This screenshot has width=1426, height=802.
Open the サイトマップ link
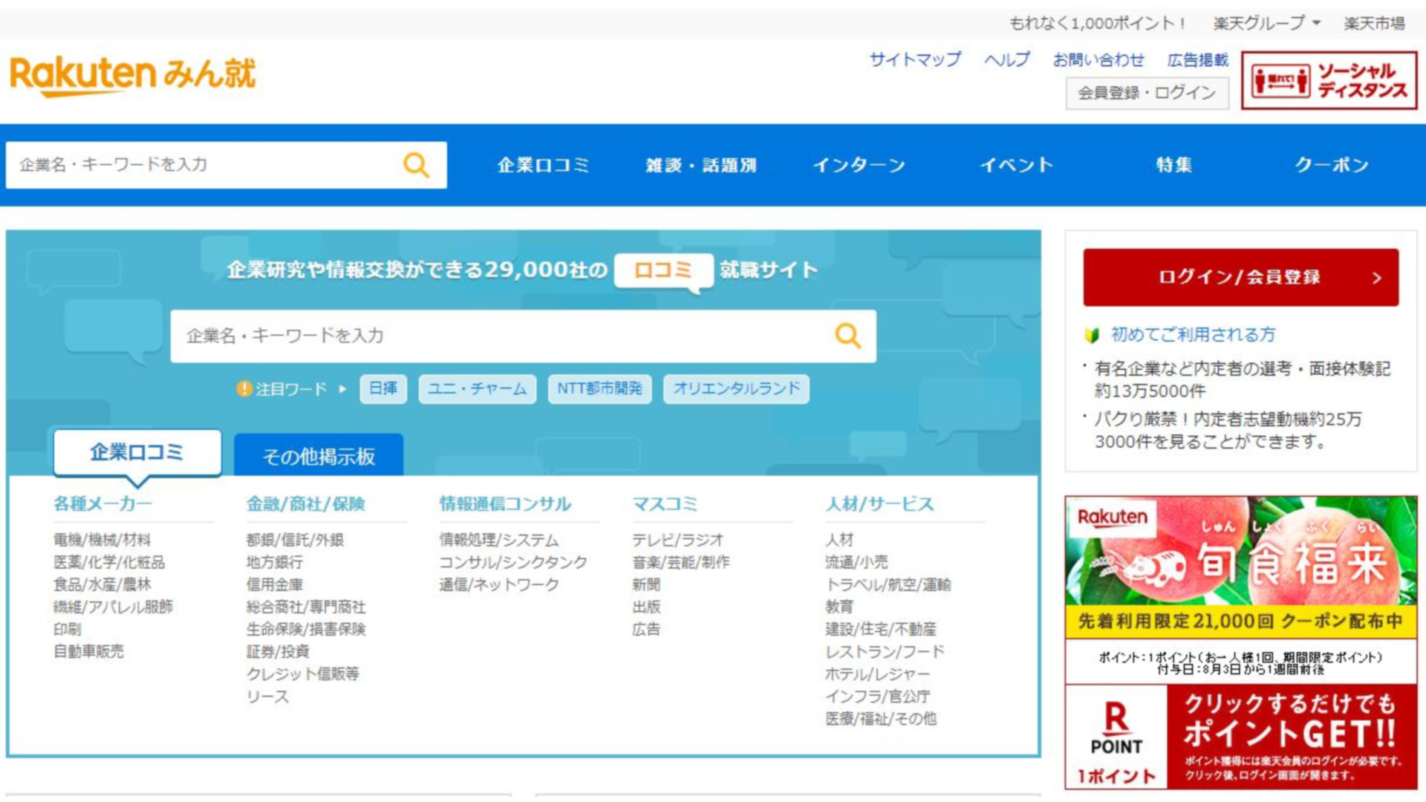(x=915, y=59)
